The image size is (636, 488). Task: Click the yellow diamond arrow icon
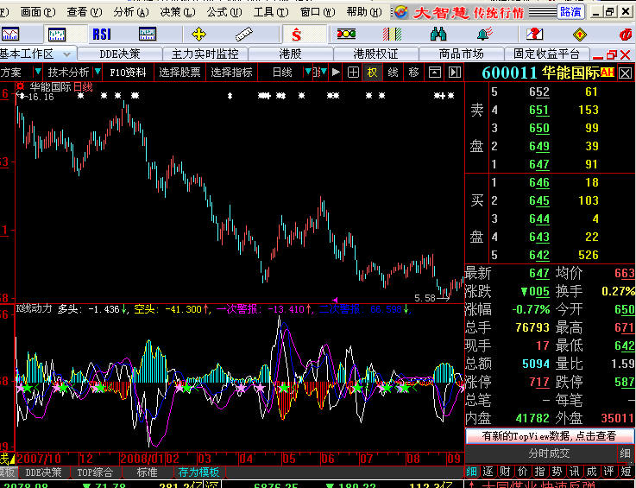tap(580, 35)
